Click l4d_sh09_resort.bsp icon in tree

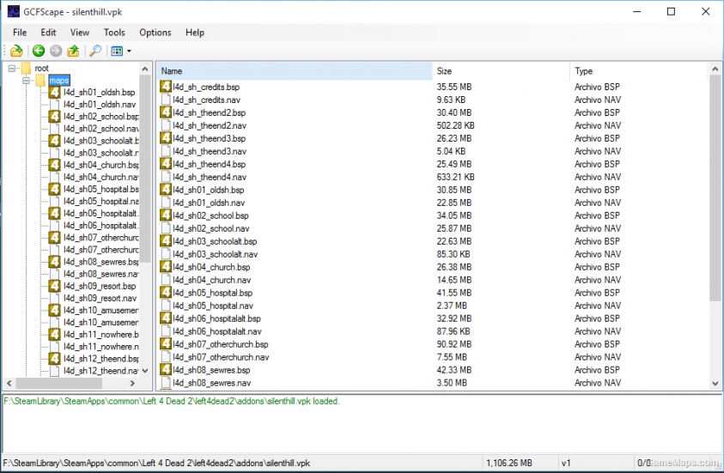coord(54,286)
